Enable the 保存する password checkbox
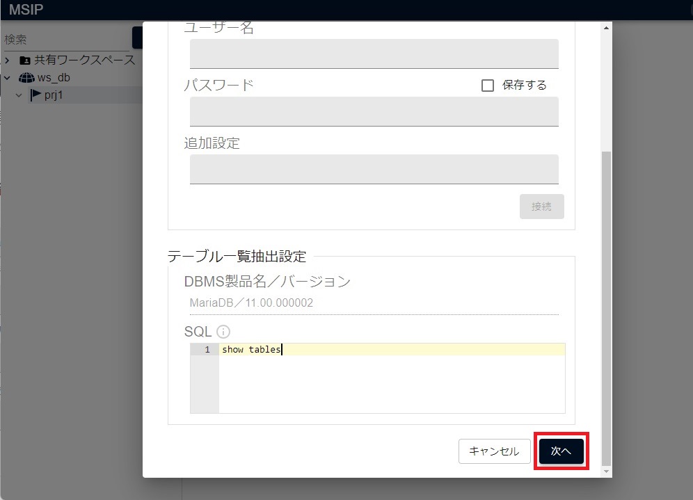 tap(488, 86)
